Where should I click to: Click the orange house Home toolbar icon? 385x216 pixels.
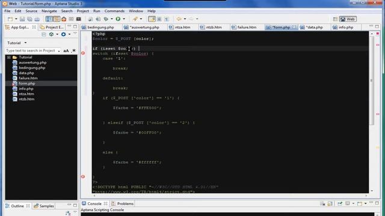point(64,19)
